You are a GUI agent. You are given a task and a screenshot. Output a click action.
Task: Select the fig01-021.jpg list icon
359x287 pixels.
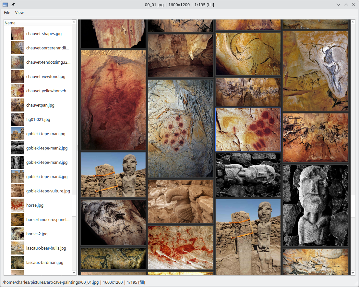18,119
